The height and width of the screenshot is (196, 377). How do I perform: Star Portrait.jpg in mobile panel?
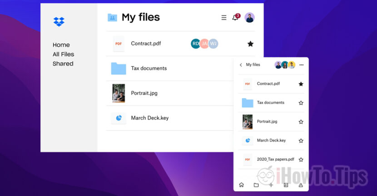(x=301, y=122)
